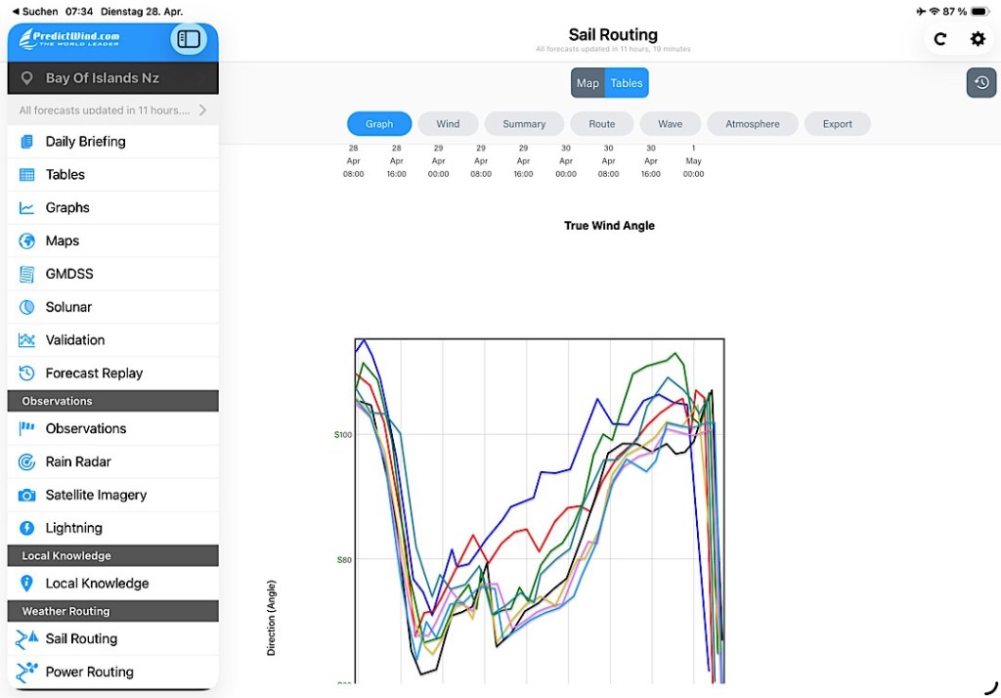Click the refresh forecasts icon
Viewport: 1001px width, 698px height.
click(939, 39)
